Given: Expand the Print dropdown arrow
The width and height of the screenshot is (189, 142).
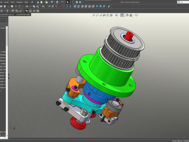Looking at the screenshot, I should pyautogui.click(x=59, y=2).
